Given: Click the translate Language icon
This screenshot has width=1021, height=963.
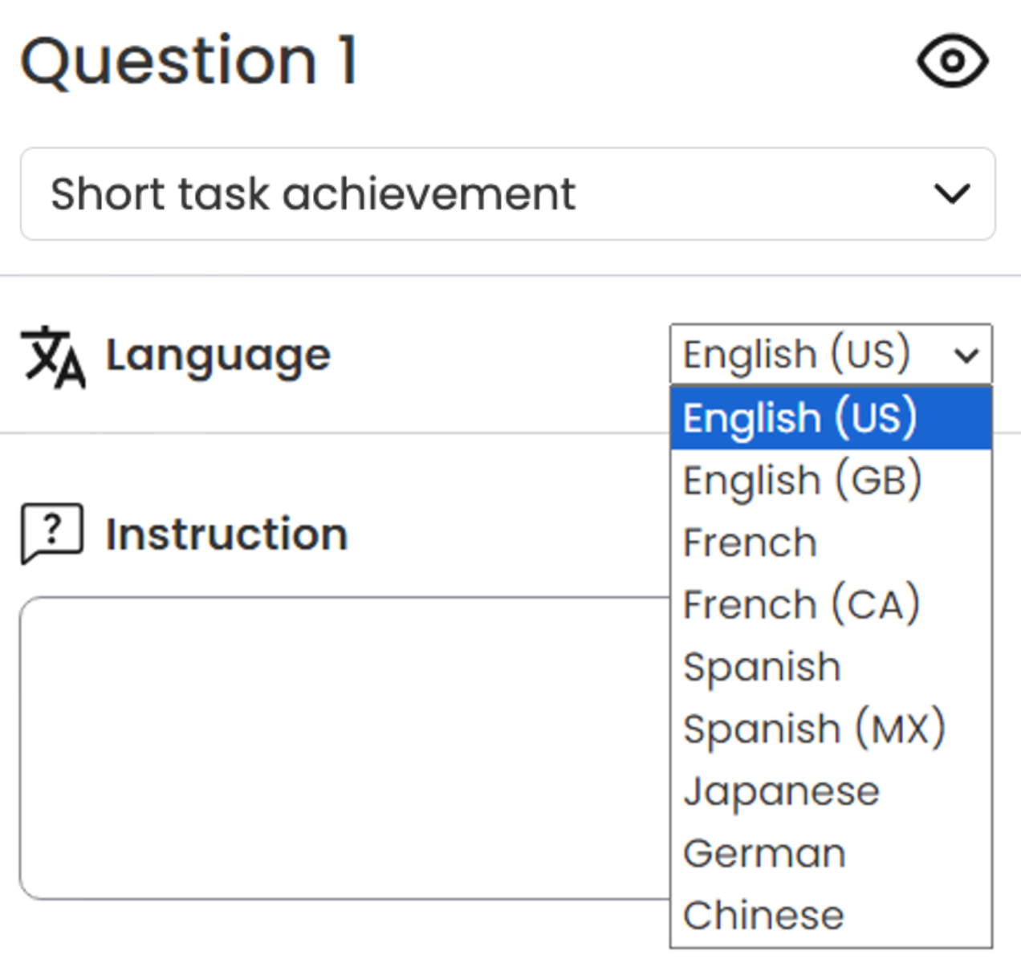Looking at the screenshot, I should (53, 356).
